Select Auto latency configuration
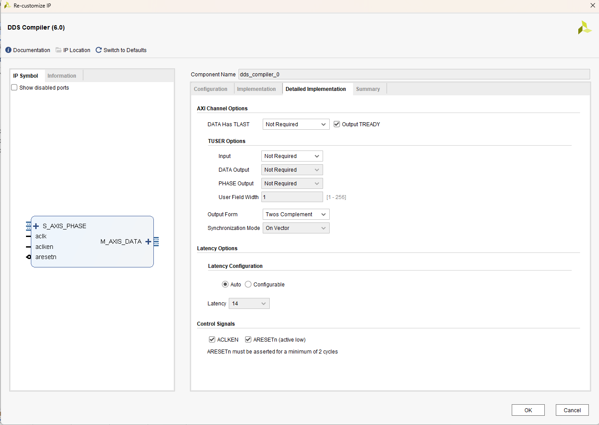Image resolution: width=599 pixels, height=425 pixels. 225,285
